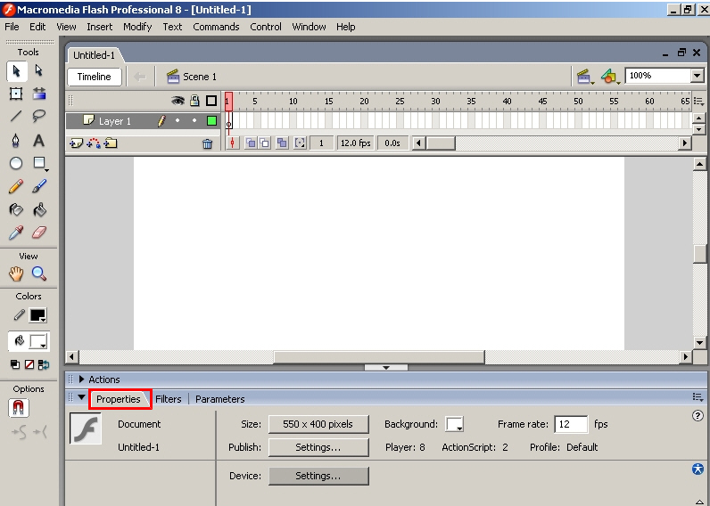Screen dimensions: 710x506
Task: Open the fill color swatch
Action: tap(37, 341)
